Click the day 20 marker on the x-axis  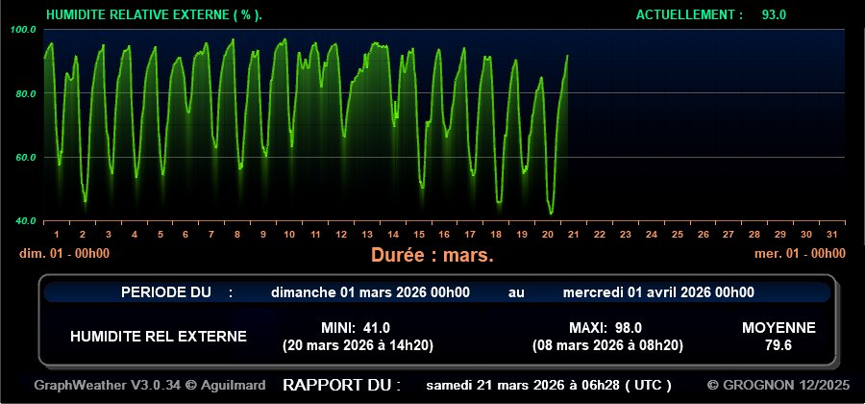(x=548, y=234)
